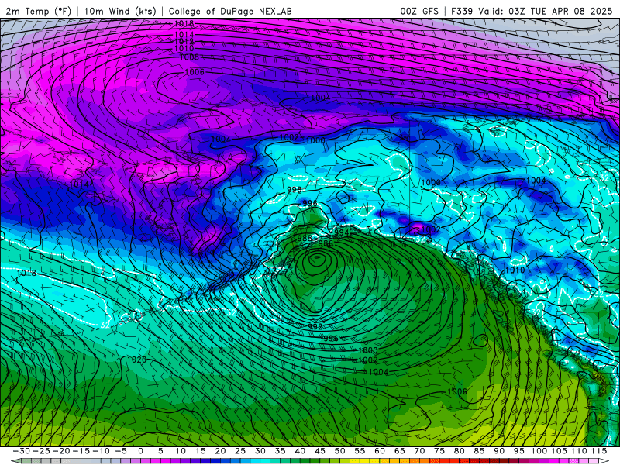Viewport: 620px width, 465px height.
Task: Click the 95 value on temperature scale
Action: [x=519, y=451]
